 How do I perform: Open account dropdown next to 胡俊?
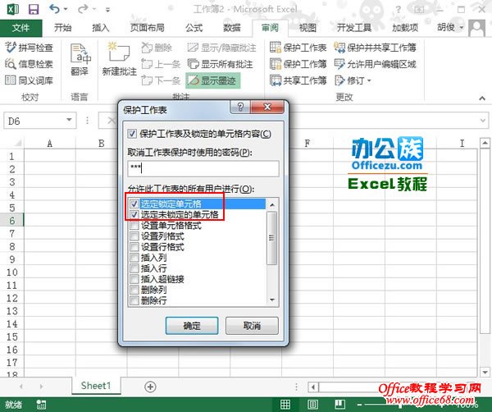(462, 28)
